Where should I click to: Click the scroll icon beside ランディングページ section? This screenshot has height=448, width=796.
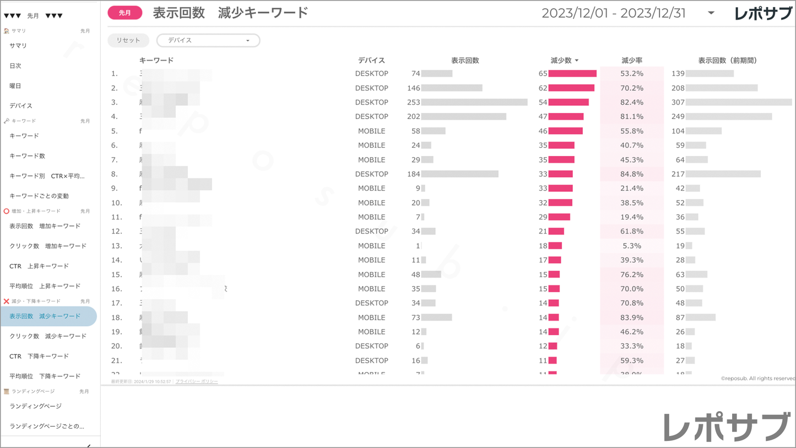tap(6, 391)
